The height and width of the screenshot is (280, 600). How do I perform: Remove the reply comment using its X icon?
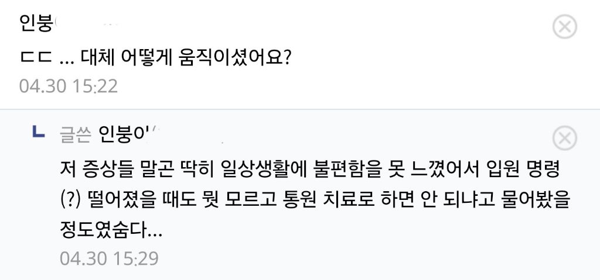[565, 139]
